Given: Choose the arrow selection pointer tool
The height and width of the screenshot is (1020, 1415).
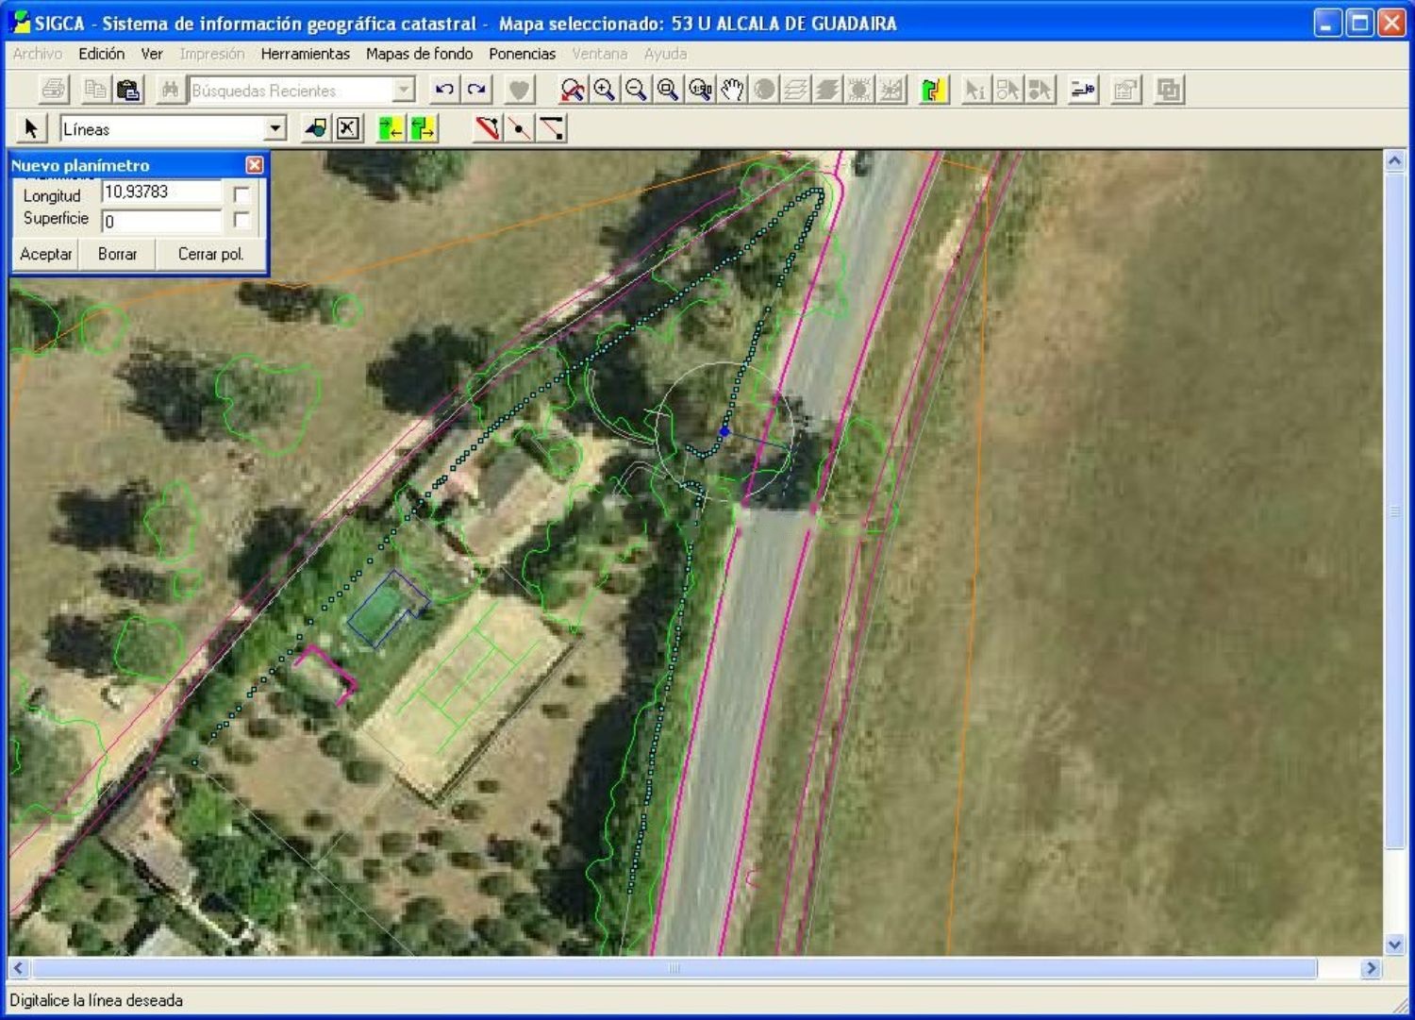Looking at the screenshot, I should pyautogui.click(x=31, y=128).
